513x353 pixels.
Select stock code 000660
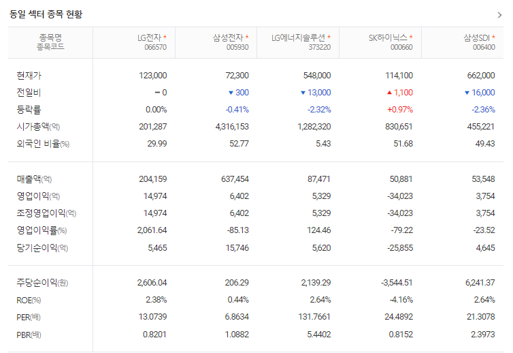point(401,47)
